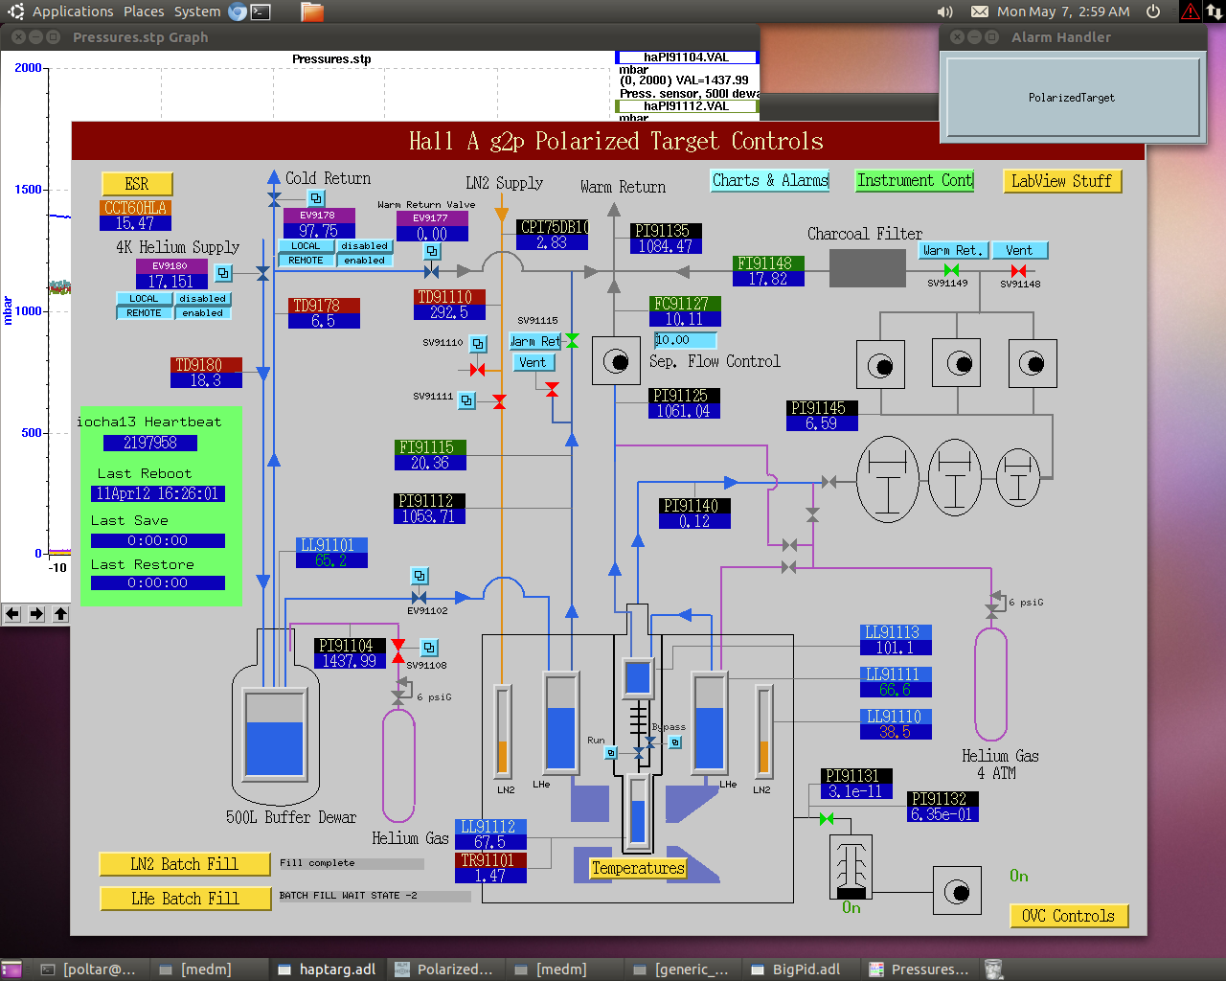Click PolarizedTarget in Alarm Handler

click(1072, 98)
